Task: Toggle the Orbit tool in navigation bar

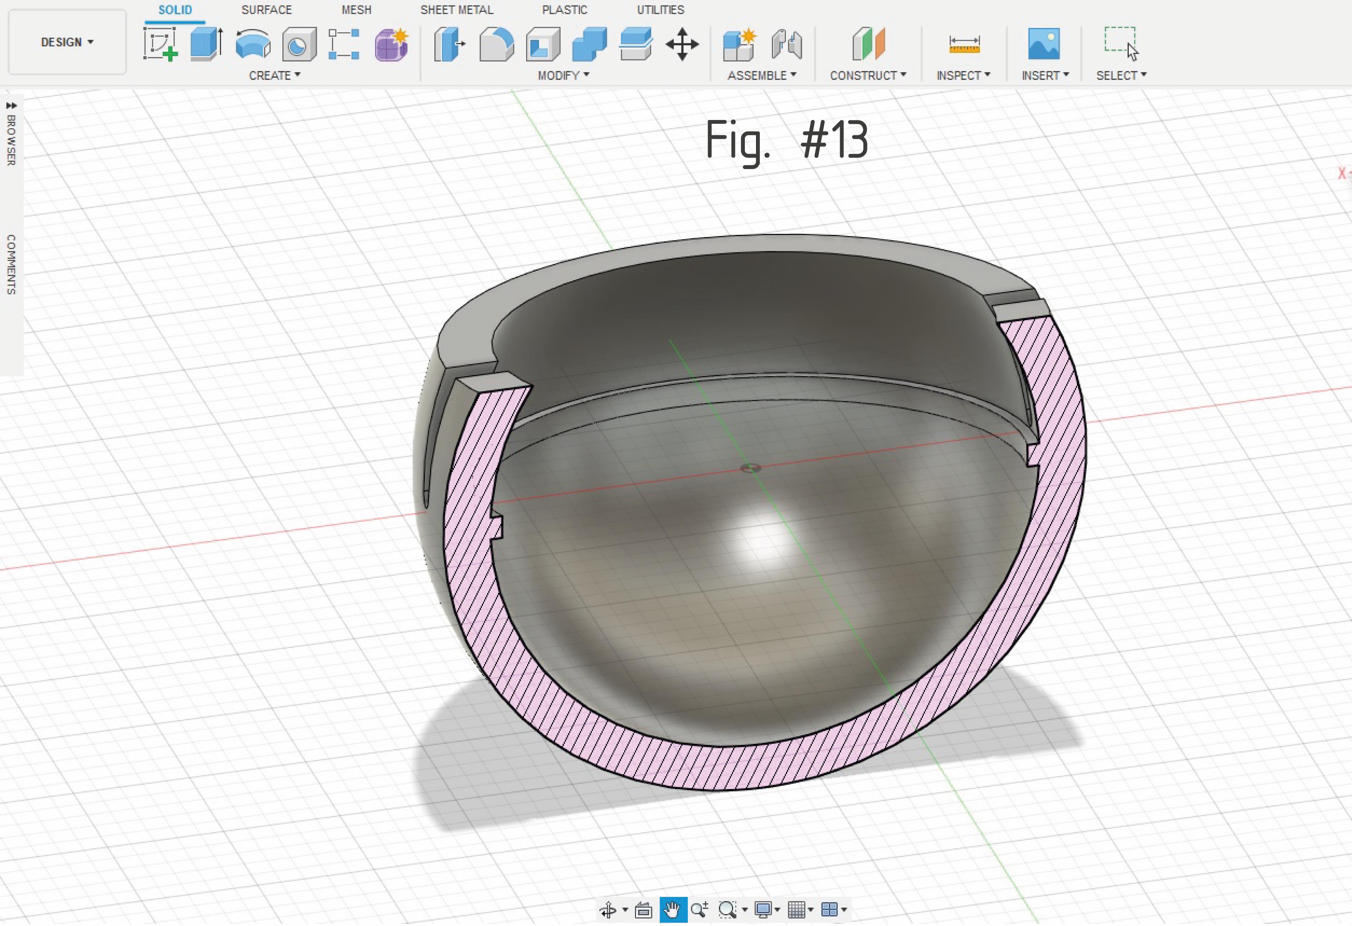Action: pos(608,910)
